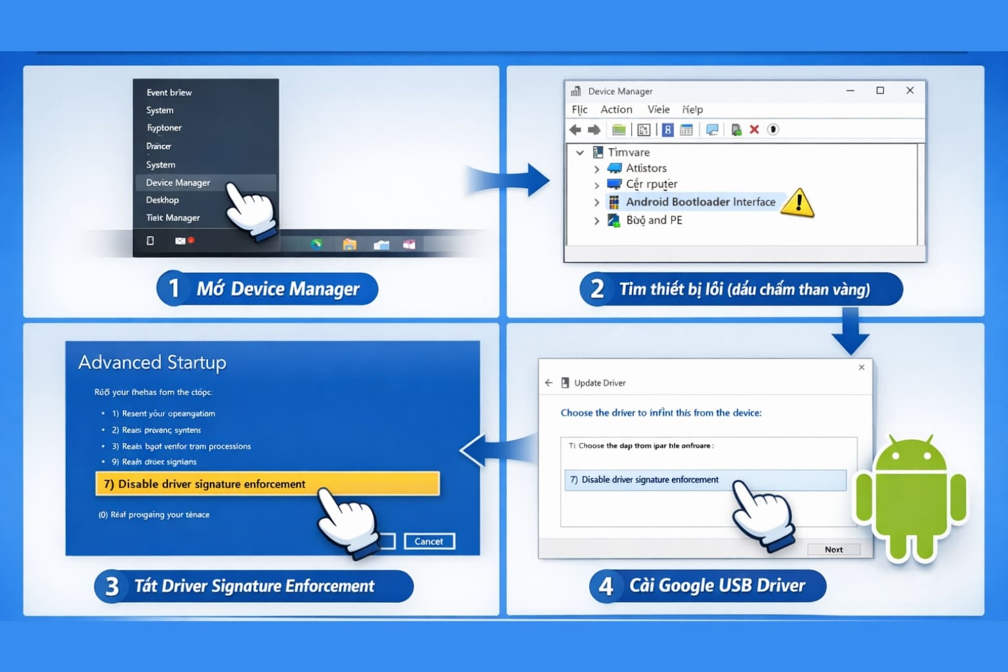Select Device Manager from the context menu
The height and width of the screenshot is (672, 1008).
click(x=178, y=182)
